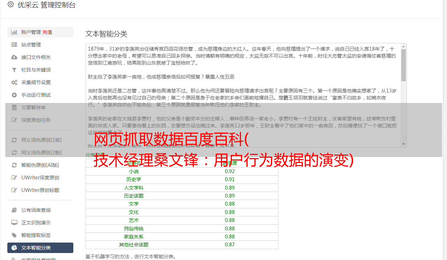Click the 文化 category cell

tap(134, 212)
